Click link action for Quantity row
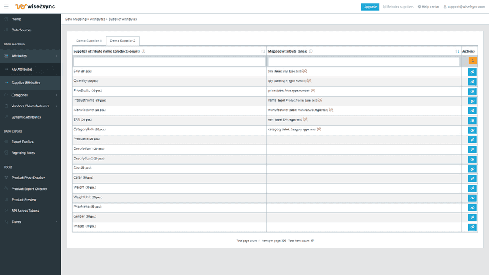This screenshot has height=275, width=489. pyautogui.click(x=472, y=81)
